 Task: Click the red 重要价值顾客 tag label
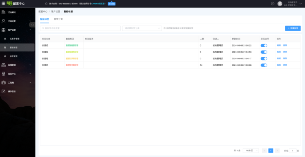coord(72,65)
